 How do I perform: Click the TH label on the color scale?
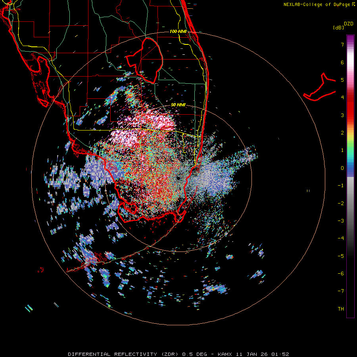pos(341,309)
